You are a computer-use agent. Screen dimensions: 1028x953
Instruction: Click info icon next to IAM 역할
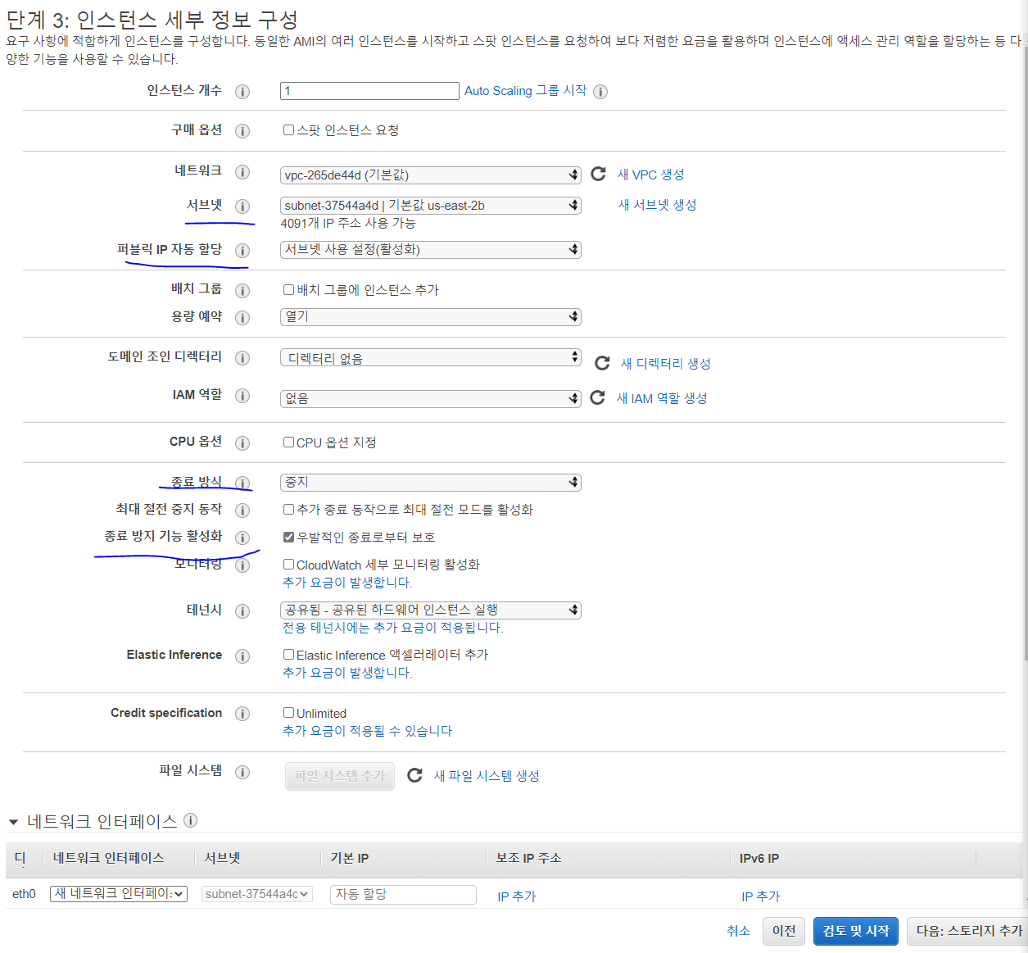(242, 396)
